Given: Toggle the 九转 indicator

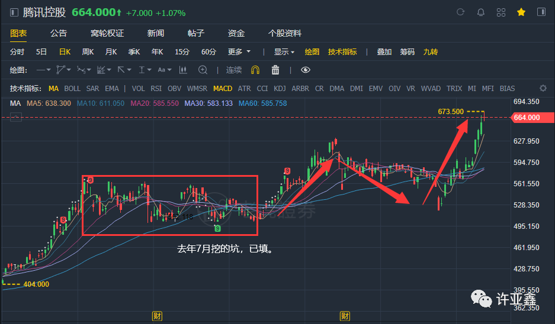Looking at the screenshot, I should tap(431, 52).
